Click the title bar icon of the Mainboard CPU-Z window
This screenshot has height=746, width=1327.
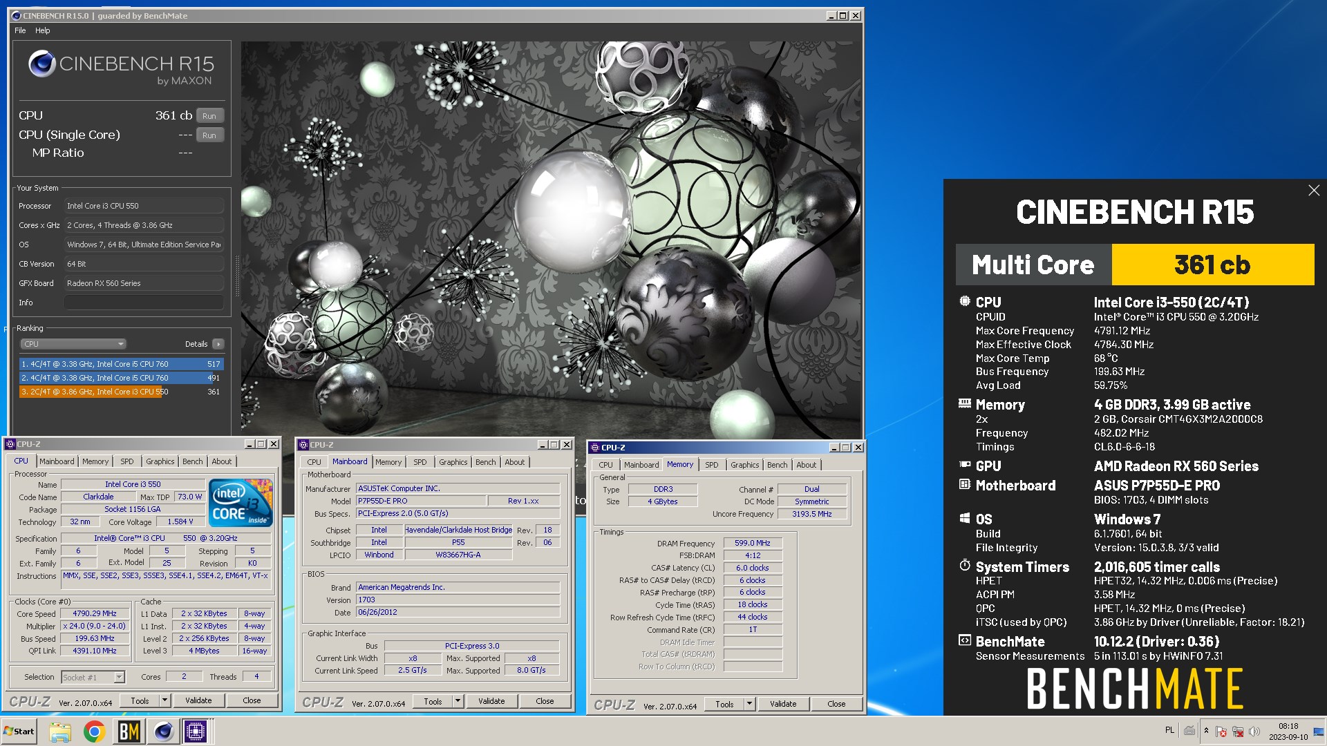tap(303, 444)
